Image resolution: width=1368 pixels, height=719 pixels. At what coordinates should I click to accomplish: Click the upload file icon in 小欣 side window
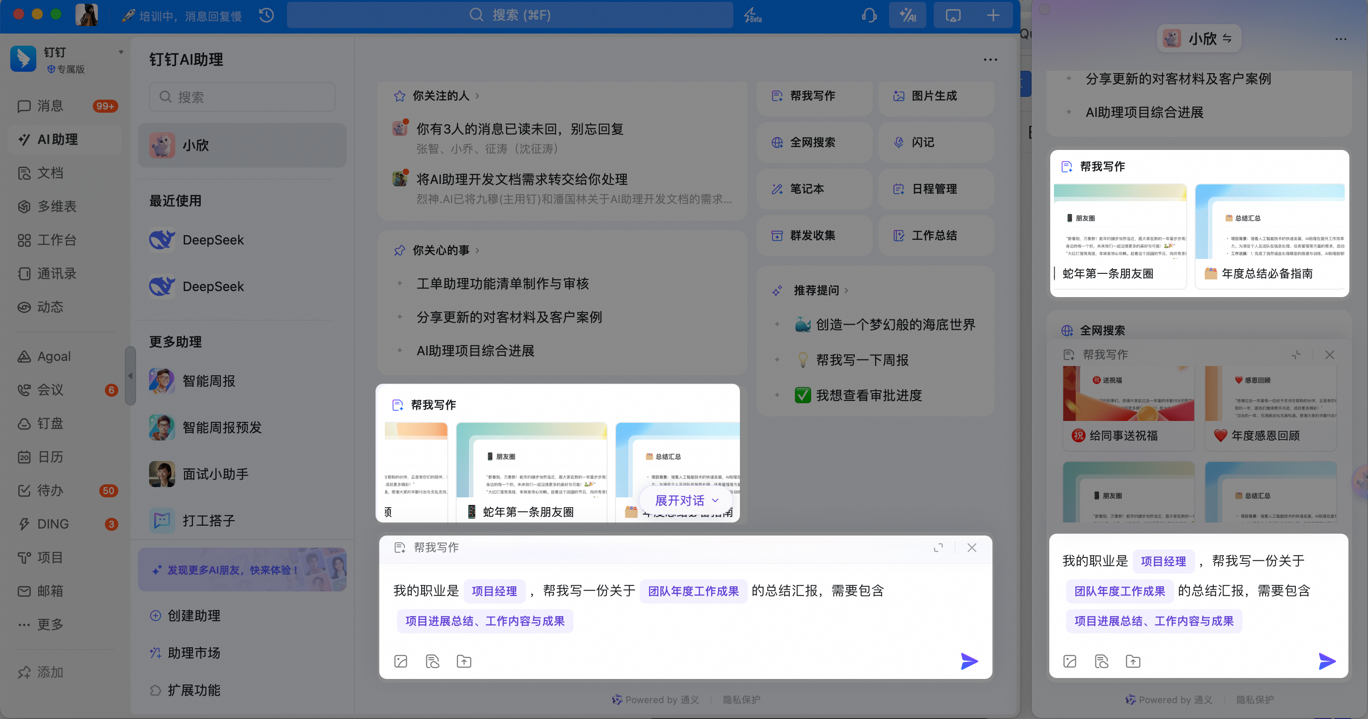(1133, 661)
